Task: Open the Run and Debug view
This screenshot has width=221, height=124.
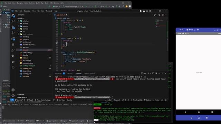Action: 13,33
